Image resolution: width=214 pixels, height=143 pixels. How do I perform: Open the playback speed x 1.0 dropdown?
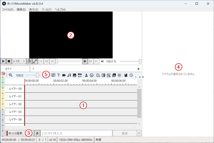[x=19, y=61]
